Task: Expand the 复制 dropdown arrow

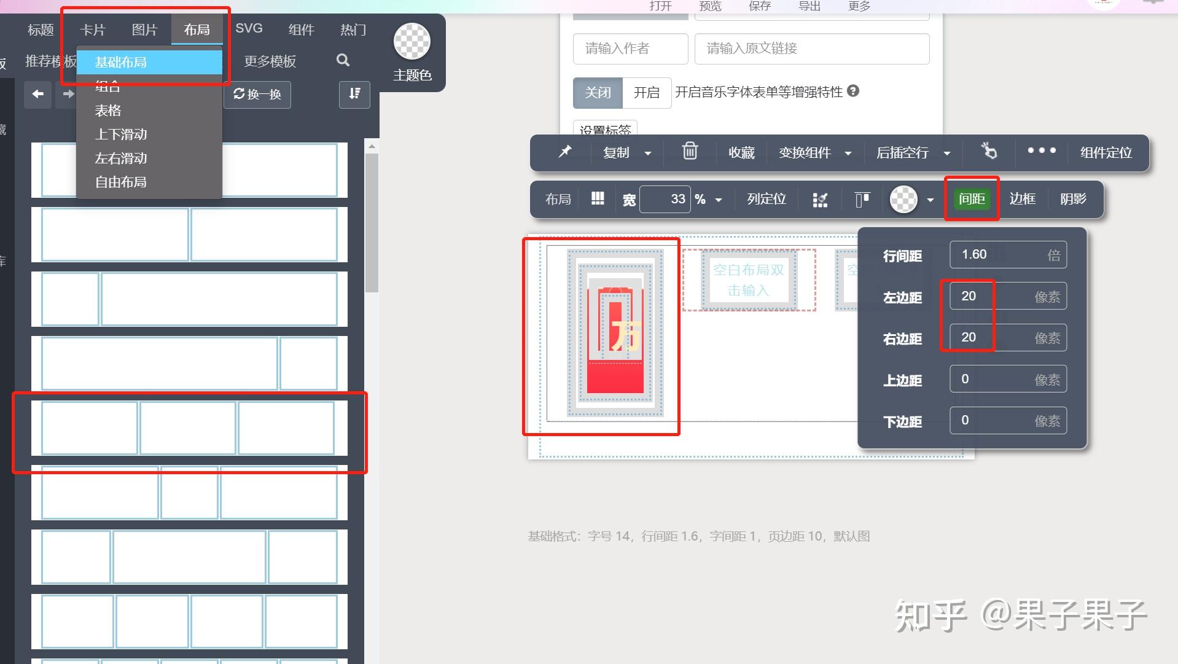Action: pos(647,154)
